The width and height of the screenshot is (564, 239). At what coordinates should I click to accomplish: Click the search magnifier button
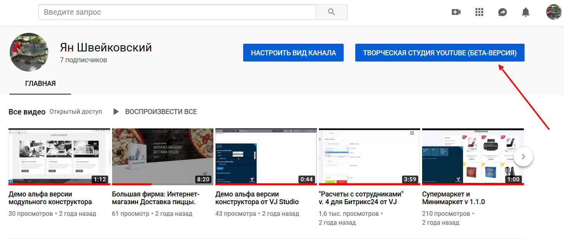coord(331,12)
